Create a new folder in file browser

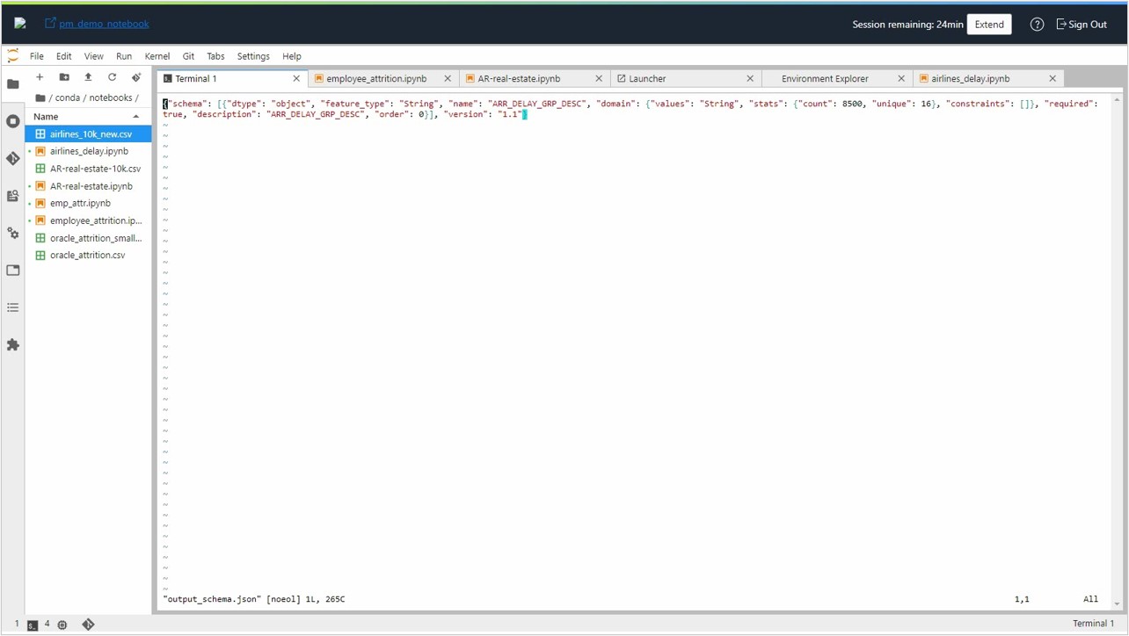click(64, 77)
